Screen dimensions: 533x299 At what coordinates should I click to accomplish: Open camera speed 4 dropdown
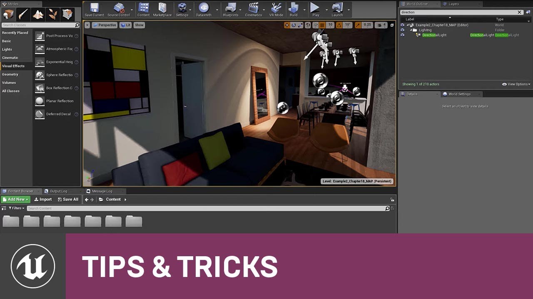click(x=382, y=25)
